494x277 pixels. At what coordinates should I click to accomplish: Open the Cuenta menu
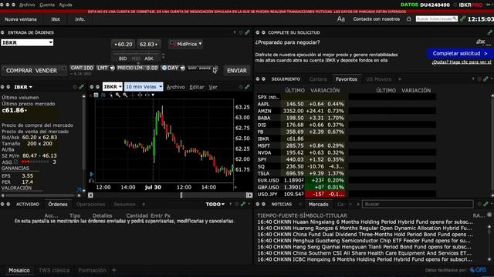pos(47,5)
